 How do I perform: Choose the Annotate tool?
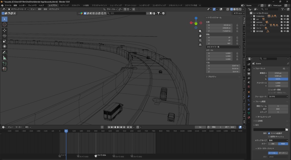[x=5, y=52]
